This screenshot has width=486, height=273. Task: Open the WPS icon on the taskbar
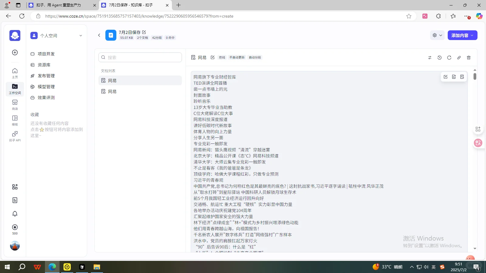click(x=37, y=267)
